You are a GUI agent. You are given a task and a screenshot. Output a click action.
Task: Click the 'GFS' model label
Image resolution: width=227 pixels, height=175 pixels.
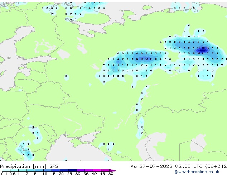[x=54, y=166]
